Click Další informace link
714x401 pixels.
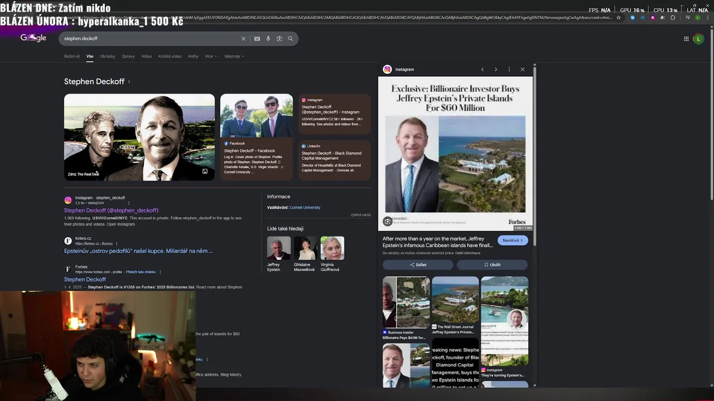click(468, 253)
